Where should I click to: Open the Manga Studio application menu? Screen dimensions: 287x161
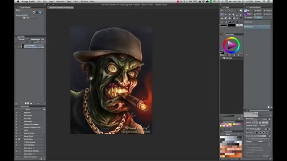point(28,1)
